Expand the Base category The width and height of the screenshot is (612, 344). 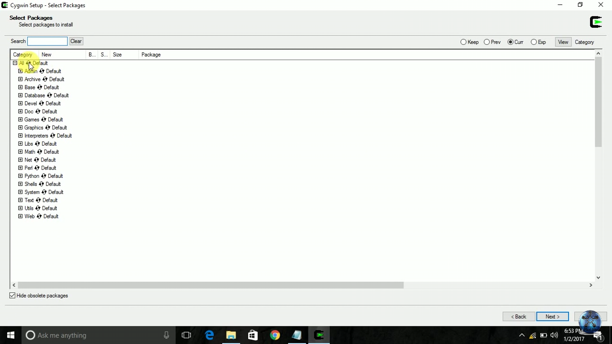(x=20, y=87)
